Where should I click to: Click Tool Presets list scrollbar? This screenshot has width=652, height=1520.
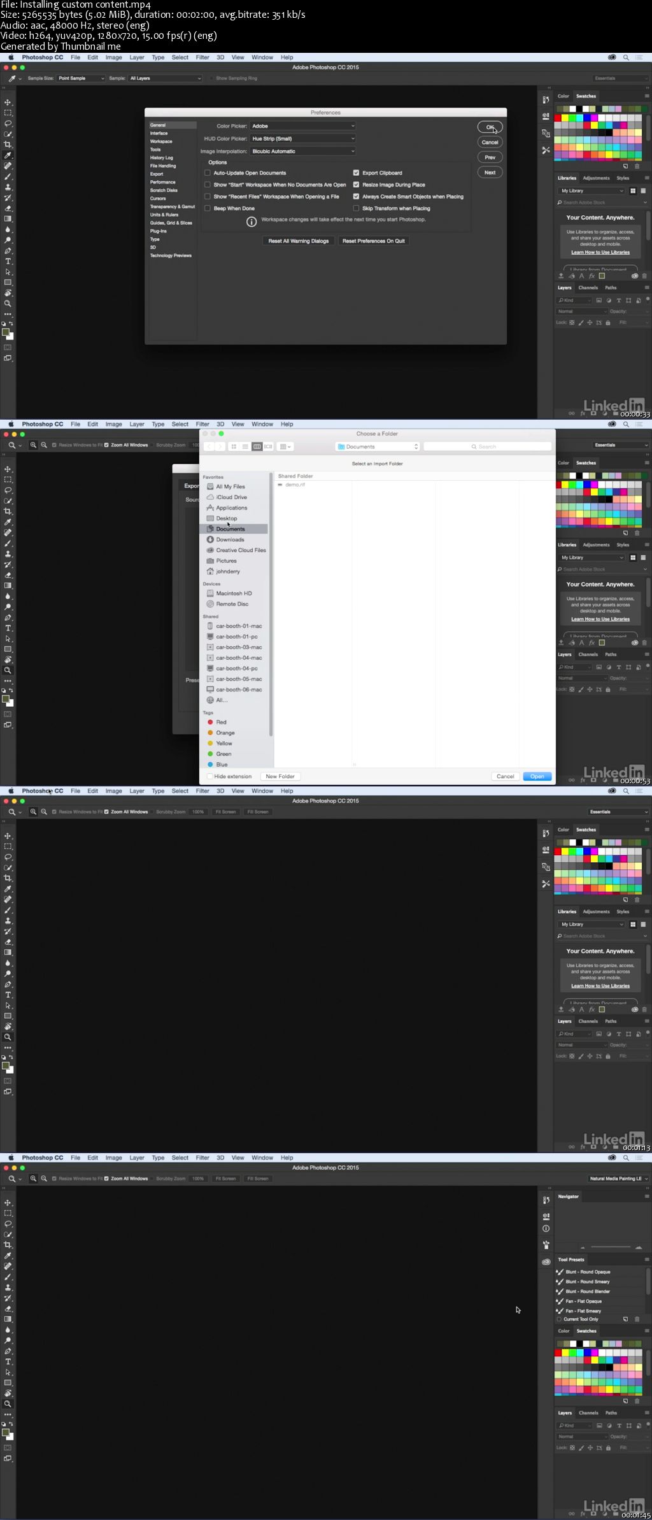point(648,1280)
